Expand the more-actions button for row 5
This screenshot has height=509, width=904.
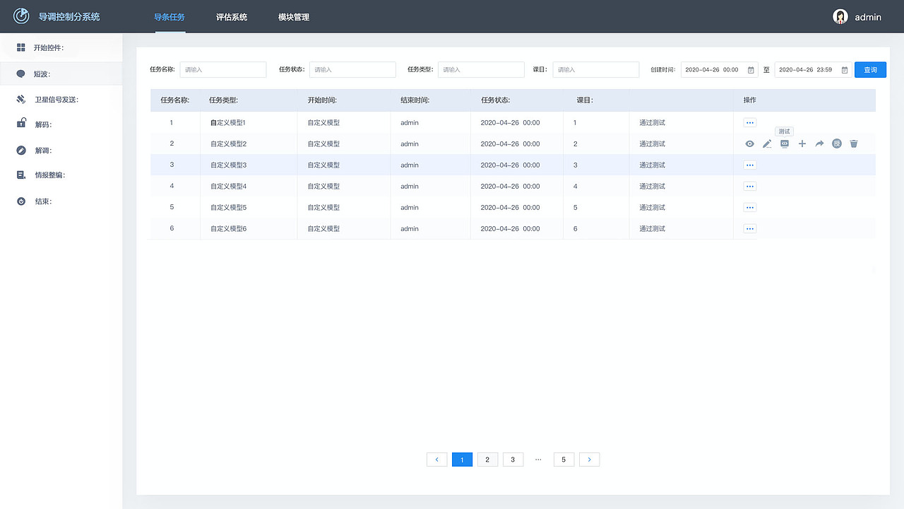[x=750, y=207]
